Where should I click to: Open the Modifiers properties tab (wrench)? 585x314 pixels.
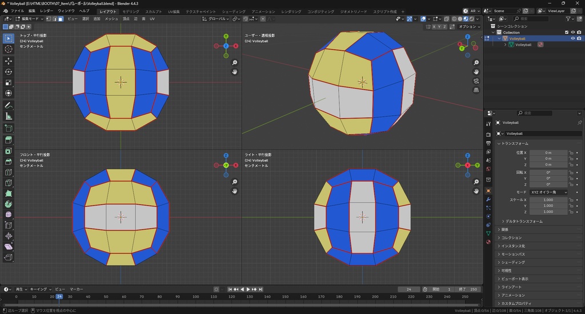click(x=488, y=199)
